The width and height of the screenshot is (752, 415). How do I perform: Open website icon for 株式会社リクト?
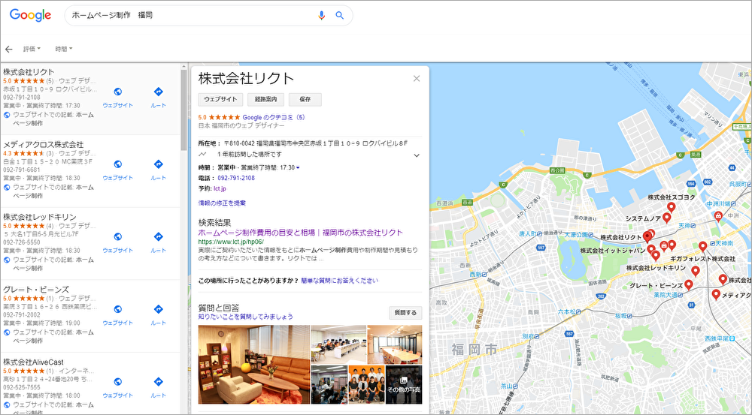[117, 92]
